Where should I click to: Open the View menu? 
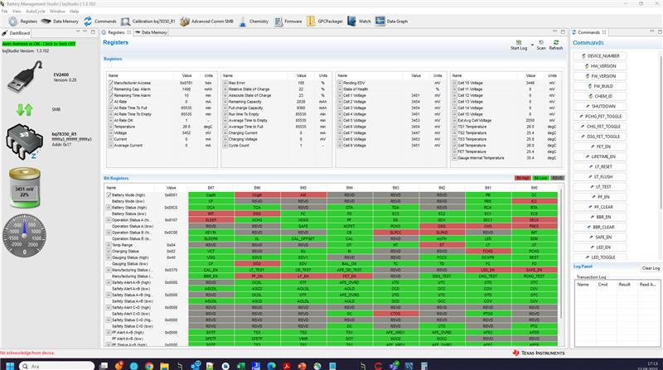pyautogui.click(x=17, y=12)
